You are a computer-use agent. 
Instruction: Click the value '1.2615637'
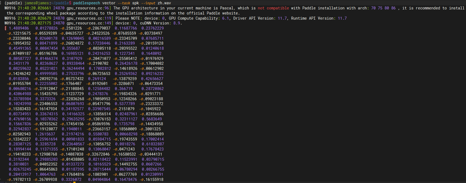pyautogui.click(x=45, y=134)
